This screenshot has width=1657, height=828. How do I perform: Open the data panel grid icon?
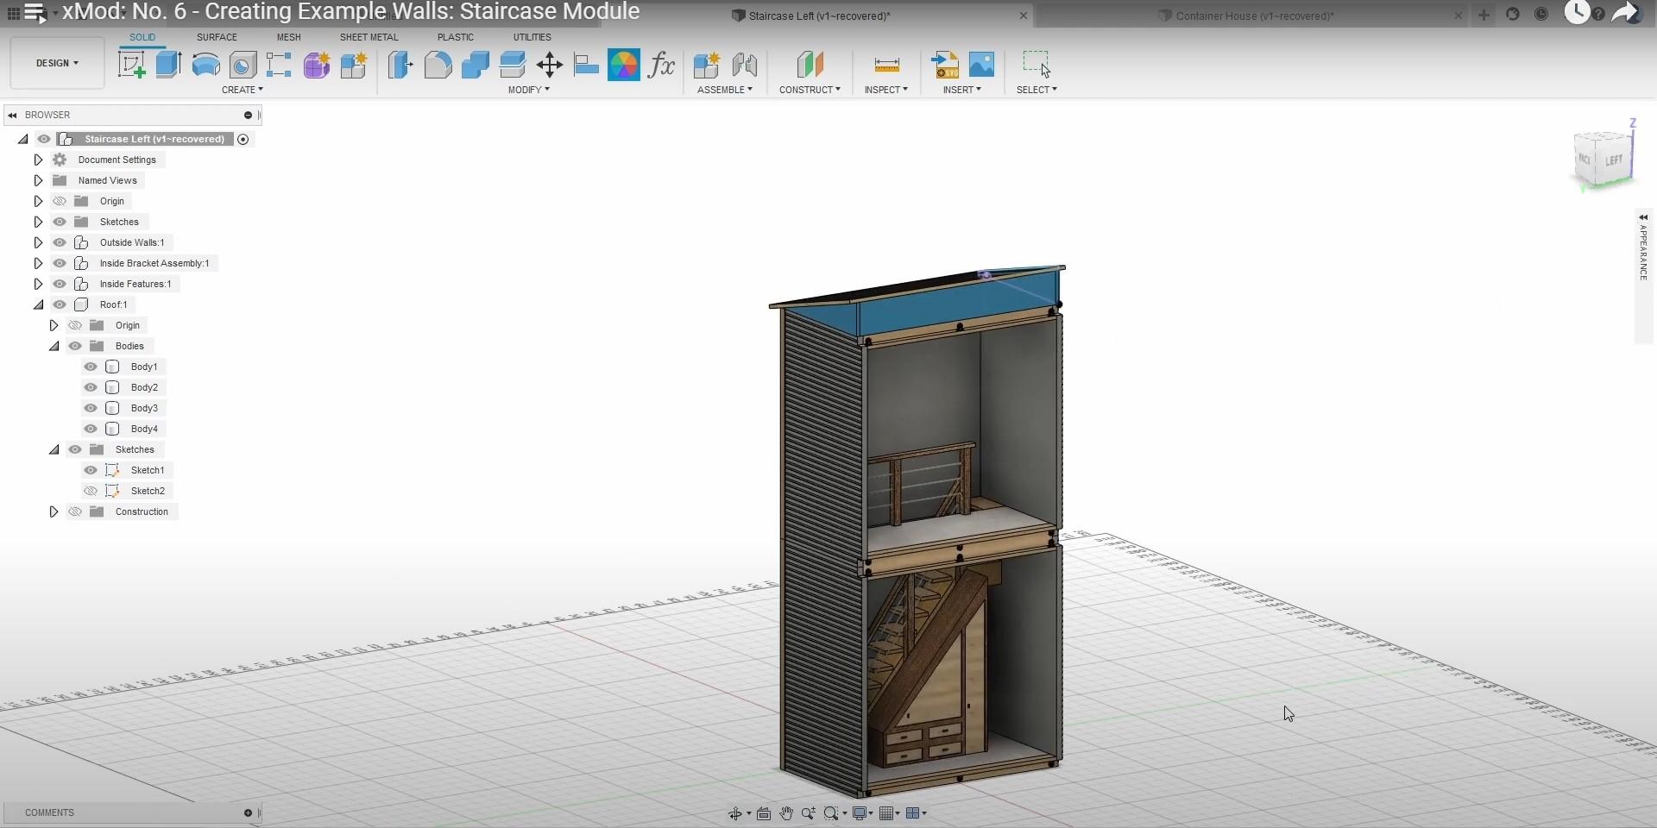pos(13,14)
